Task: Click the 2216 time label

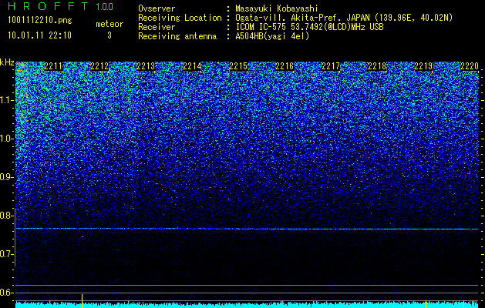Action: click(285, 66)
